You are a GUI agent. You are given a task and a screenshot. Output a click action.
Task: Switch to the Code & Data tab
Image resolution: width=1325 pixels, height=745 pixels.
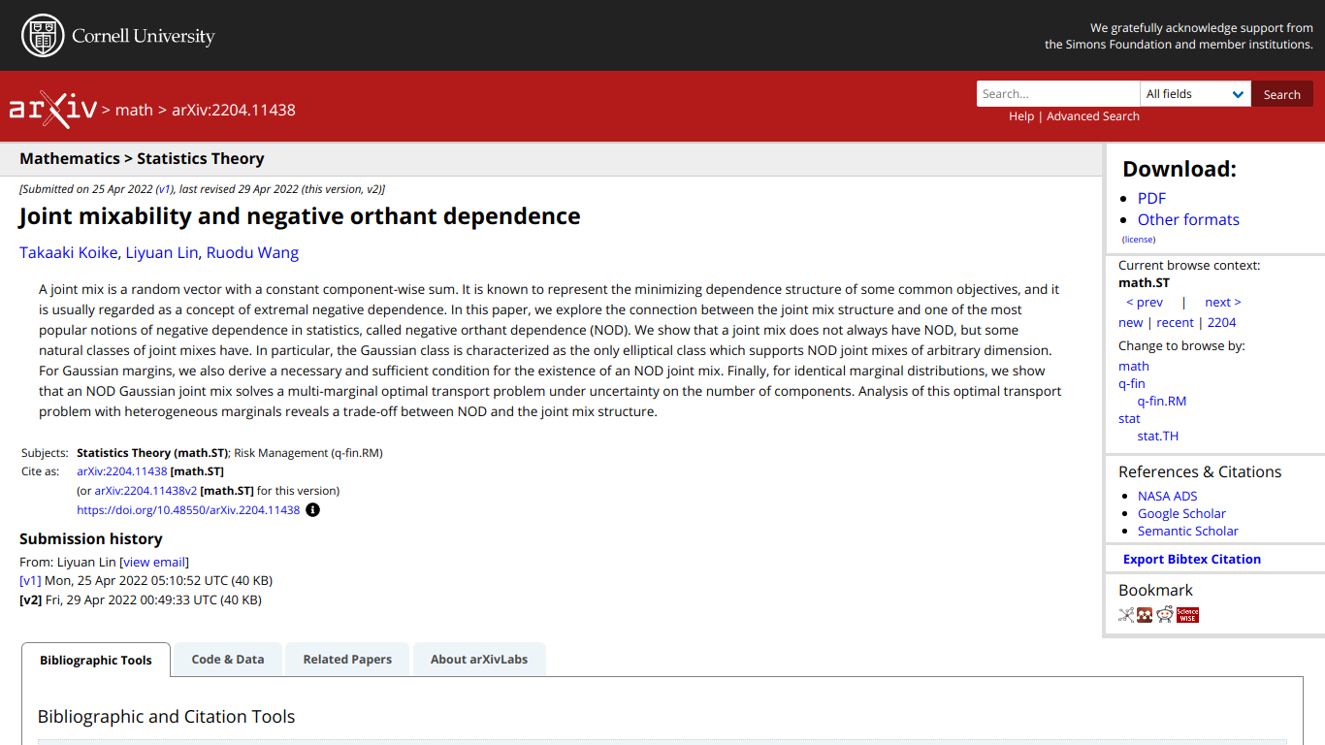click(227, 659)
